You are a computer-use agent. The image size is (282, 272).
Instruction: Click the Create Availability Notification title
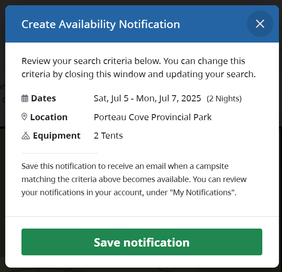tap(101, 24)
